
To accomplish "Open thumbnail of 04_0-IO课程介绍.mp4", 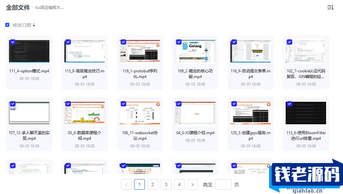I will tap(195, 113).
